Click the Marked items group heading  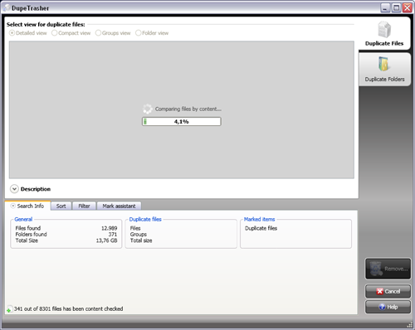coord(259,219)
